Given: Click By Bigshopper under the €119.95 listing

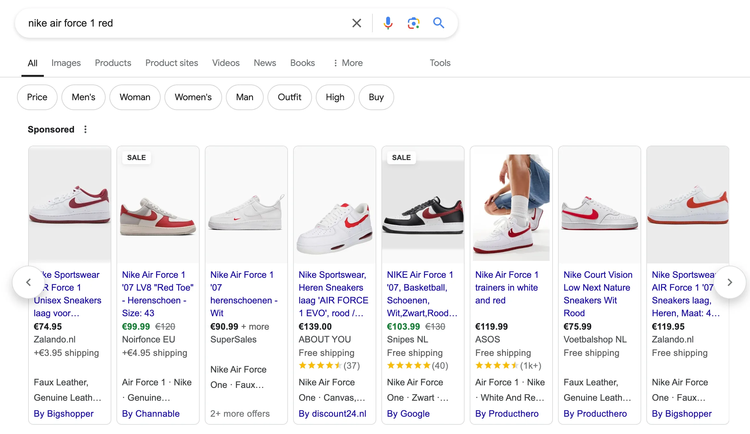Looking at the screenshot, I should coord(682,414).
